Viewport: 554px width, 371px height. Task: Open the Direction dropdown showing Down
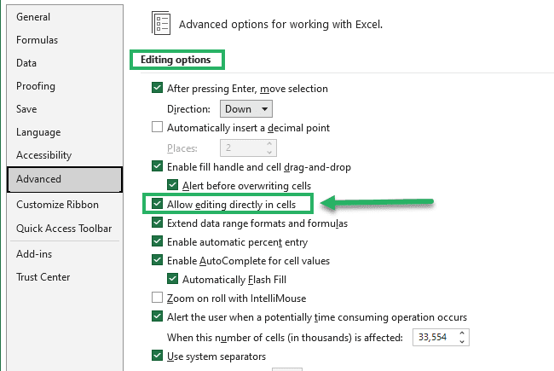click(x=246, y=109)
